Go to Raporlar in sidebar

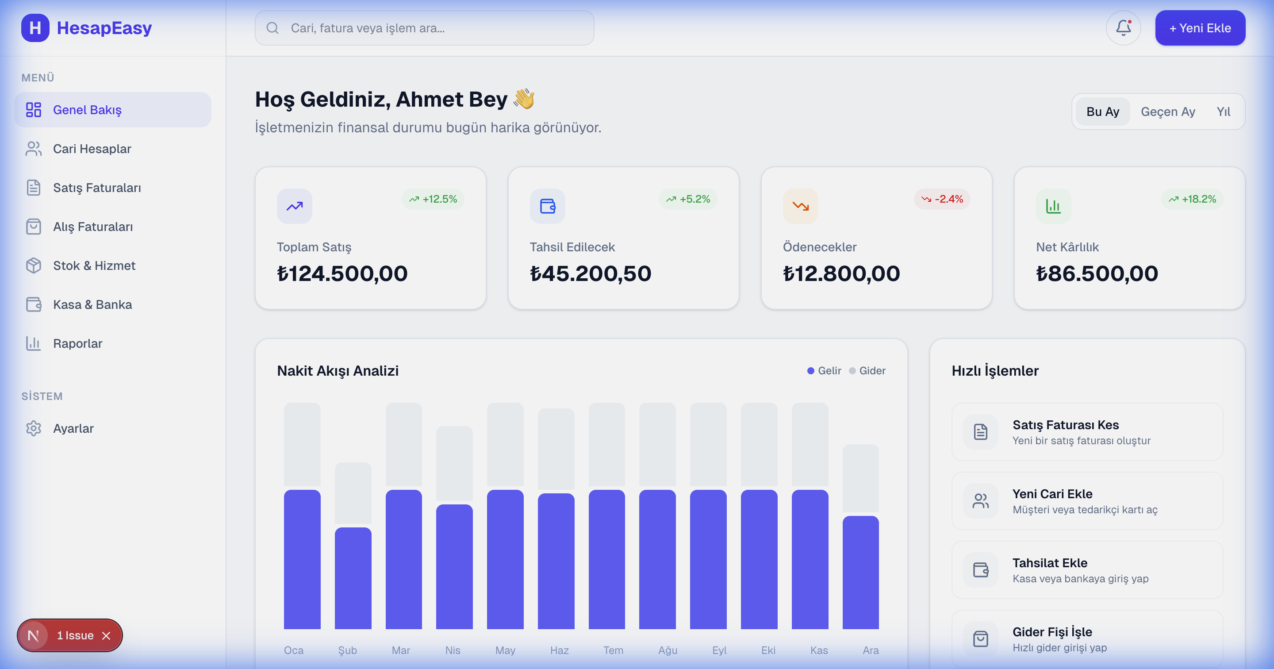coord(78,343)
